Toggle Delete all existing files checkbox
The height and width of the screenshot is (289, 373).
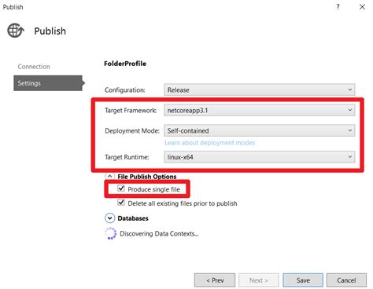coord(121,203)
